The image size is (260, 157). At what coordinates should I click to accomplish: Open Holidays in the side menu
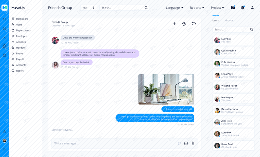19,48
